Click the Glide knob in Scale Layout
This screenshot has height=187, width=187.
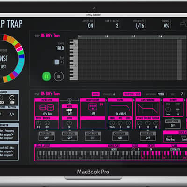click(133, 149)
